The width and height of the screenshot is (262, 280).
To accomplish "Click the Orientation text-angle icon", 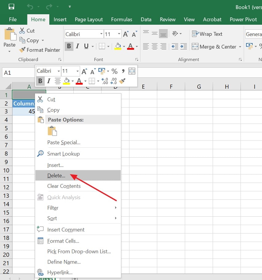I will point(175,33).
